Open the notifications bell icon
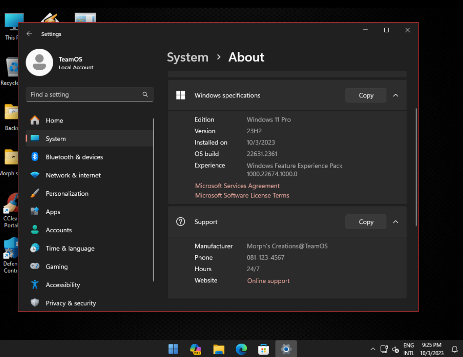This screenshot has width=463, height=357. pyautogui.click(x=455, y=349)
